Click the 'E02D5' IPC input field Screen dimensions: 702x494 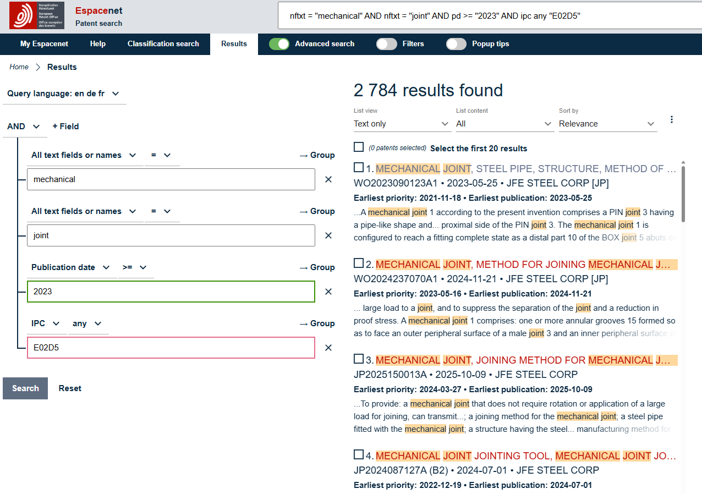[x=171, y=348]
